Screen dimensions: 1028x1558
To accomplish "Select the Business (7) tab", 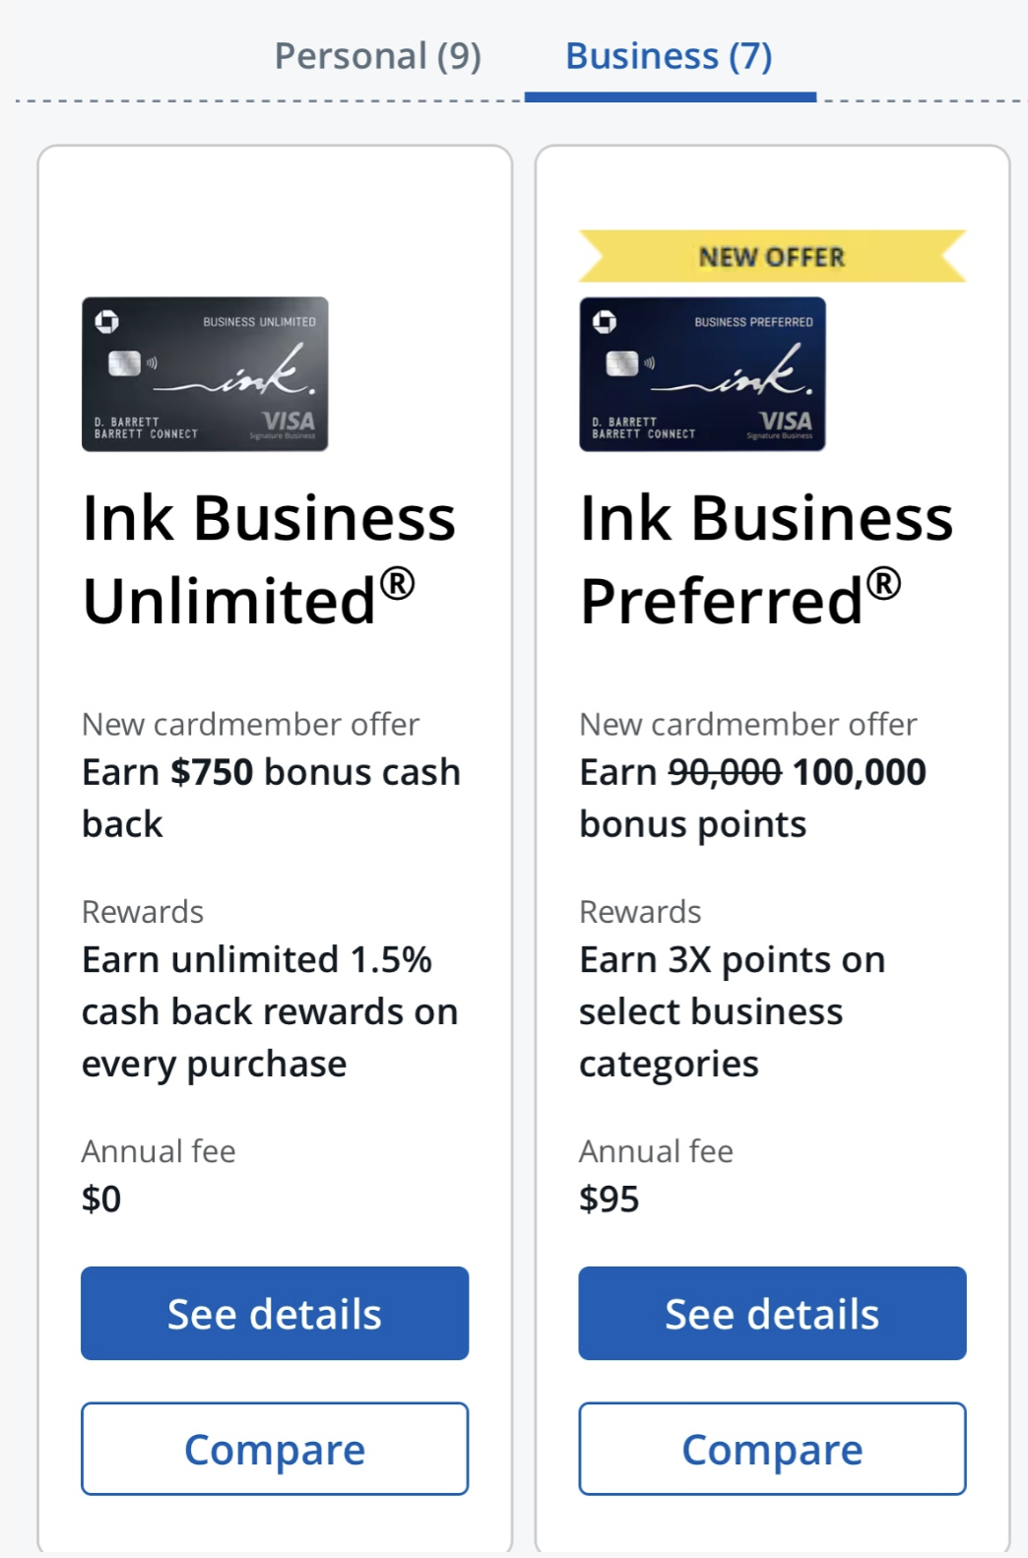I will (x=669, y=56).
